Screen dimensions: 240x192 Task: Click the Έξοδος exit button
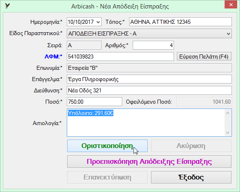(x=191, y=177)
